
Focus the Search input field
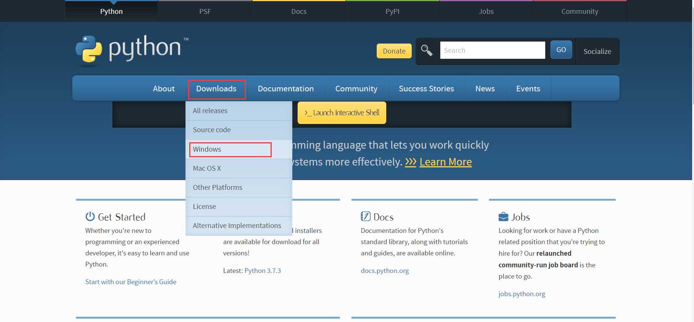click(x=492, y=50)
